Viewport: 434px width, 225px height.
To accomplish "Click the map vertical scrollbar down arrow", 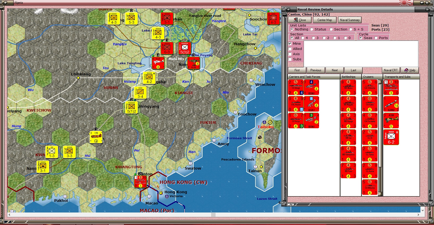I will (423, 210).
